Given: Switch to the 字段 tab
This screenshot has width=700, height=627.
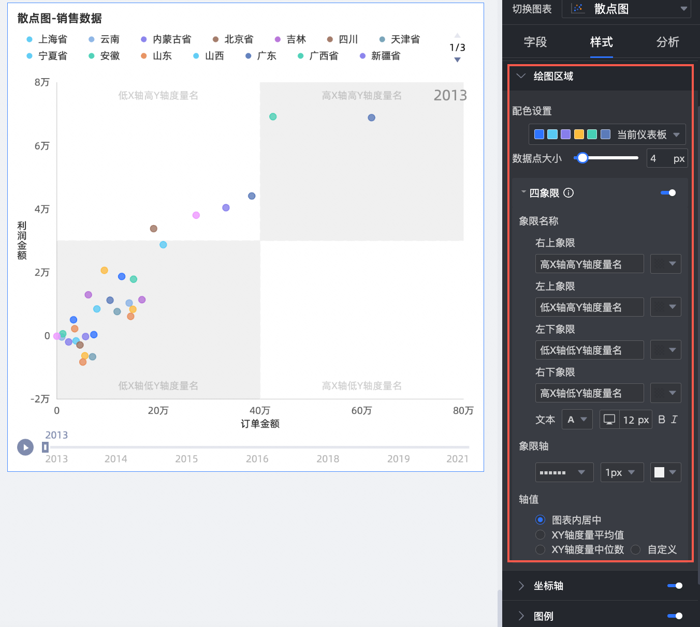Looking at the screenshot, I should [535, 42].
